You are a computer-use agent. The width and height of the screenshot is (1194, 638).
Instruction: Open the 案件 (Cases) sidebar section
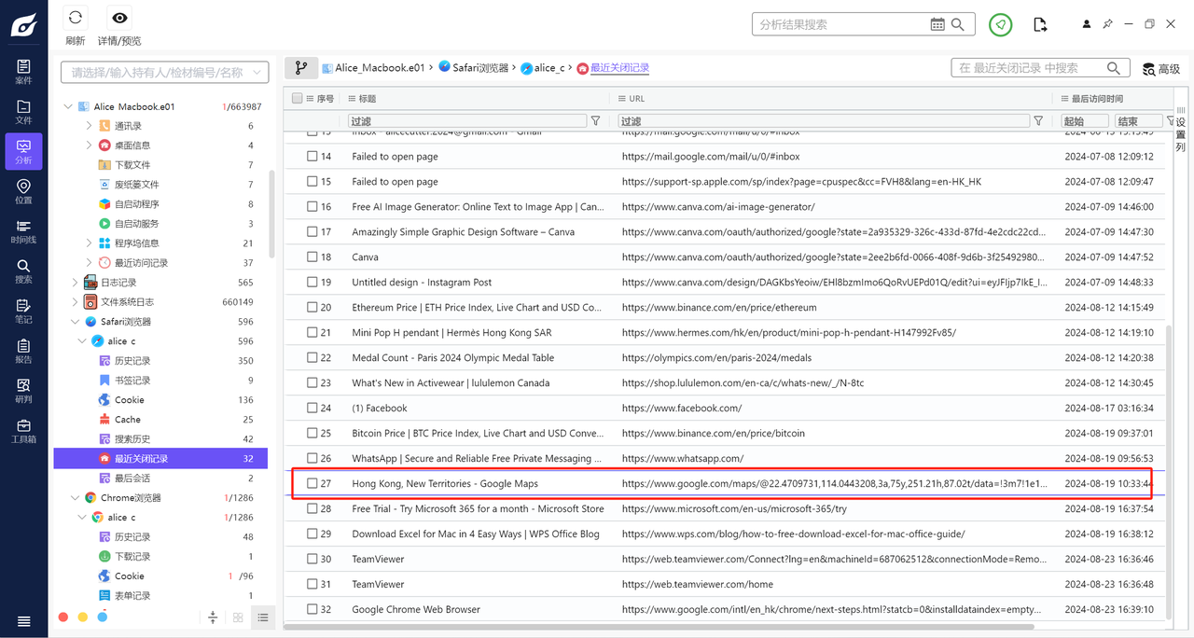point(23,71)
